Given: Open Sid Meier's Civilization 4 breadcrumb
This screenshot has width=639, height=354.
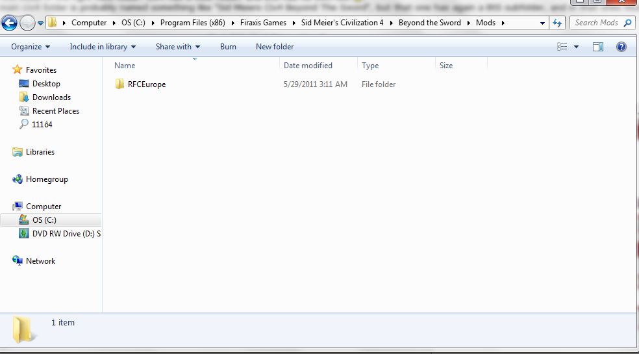Looking at the screenshot, I should 342,23.
